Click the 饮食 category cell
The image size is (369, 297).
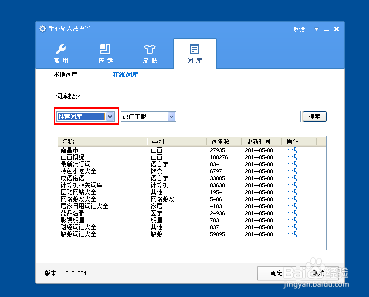coord(156,171)
